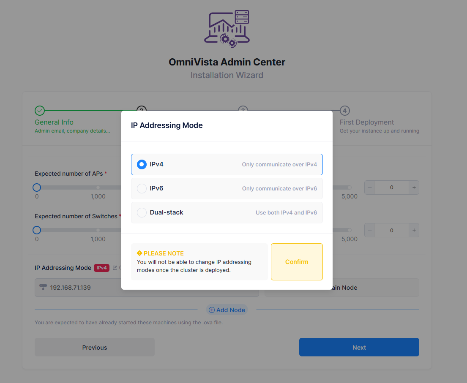Open the First Deployment step label
Image resolution: width=467 pixels, height=383 pixels.
click(x=367, y=122)
